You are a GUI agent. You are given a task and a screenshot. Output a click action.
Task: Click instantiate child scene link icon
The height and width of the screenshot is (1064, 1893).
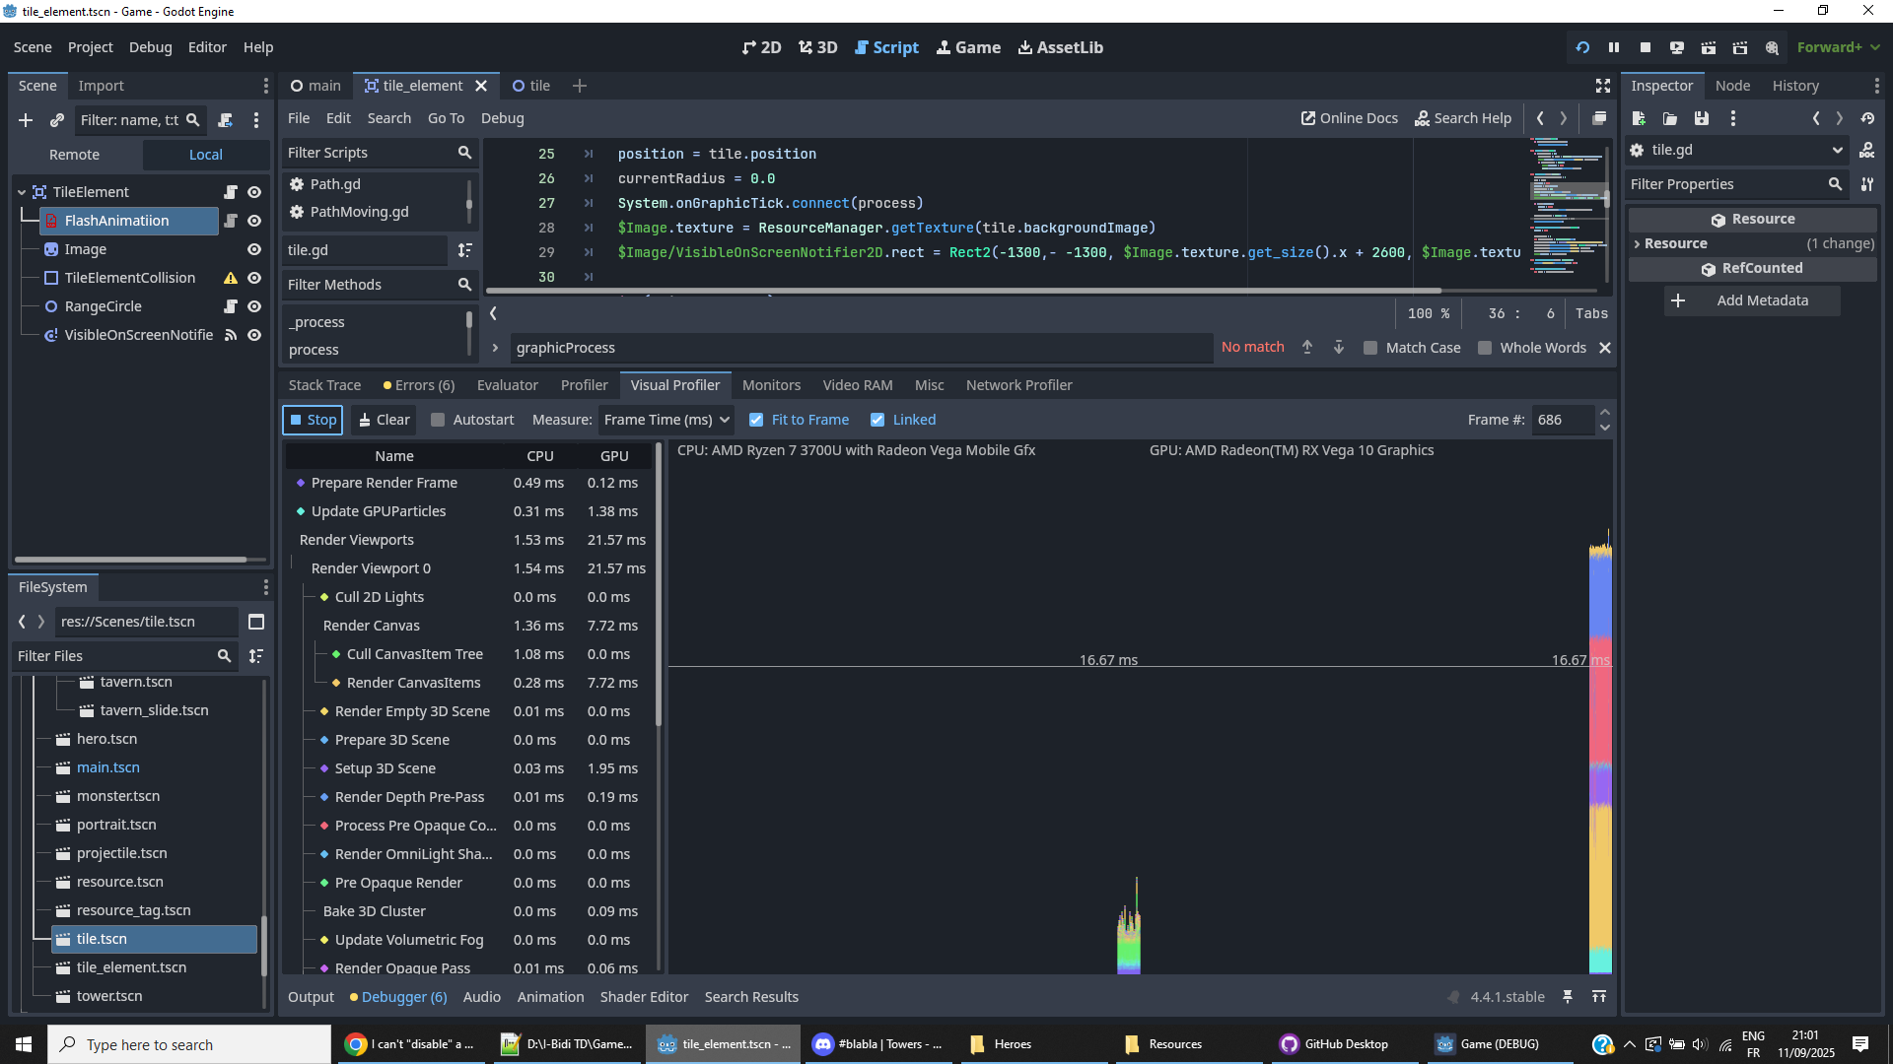click(57, 120)
